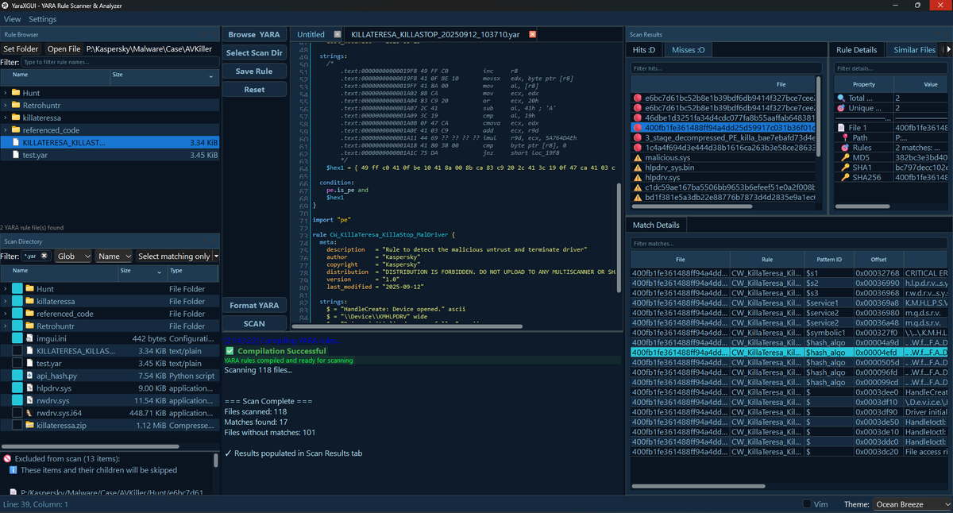953x513 pixels.
Task: Select the Rule Details tab
Action: coord(856,49)
